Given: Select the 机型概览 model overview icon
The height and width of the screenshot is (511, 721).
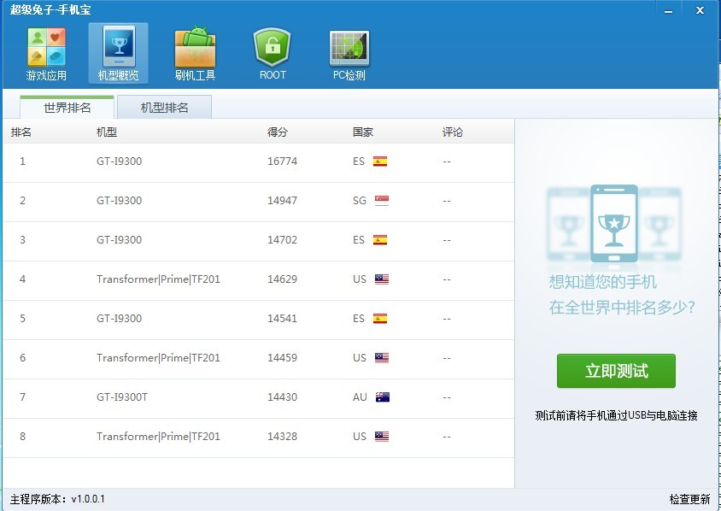Looking at the screenshot, I should point(118,54).
